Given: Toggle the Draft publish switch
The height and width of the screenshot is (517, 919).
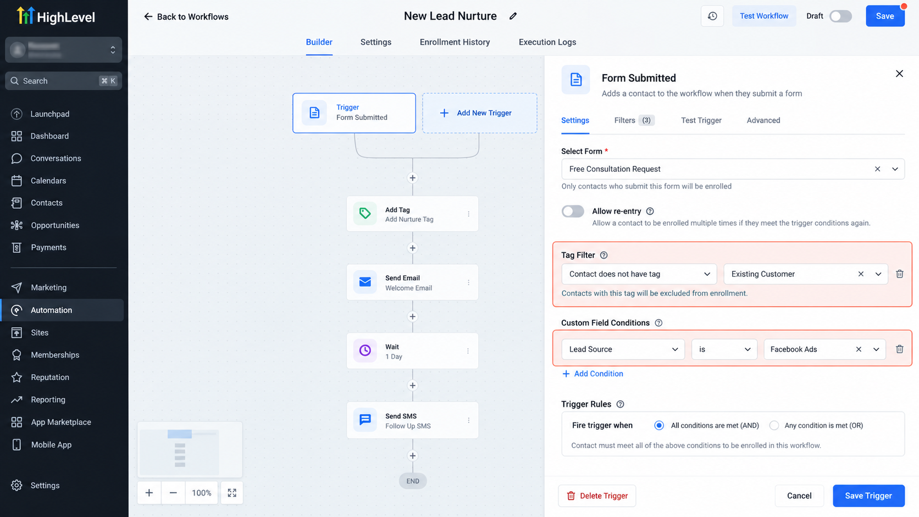Looking at the screenshot, I should click(840, 16).
